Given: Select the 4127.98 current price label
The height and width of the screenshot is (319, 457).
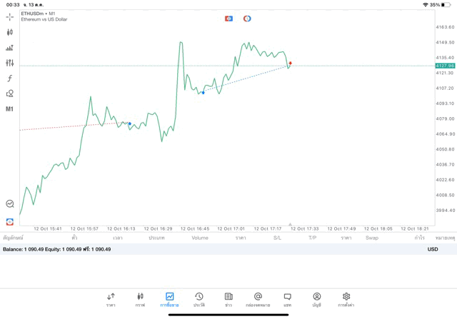Looking at the screenshot, I should [x=445, y=66].
